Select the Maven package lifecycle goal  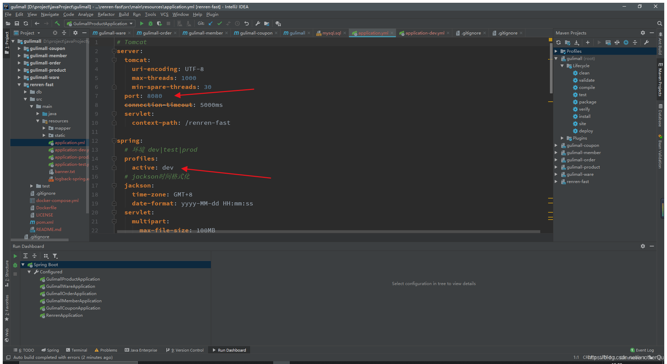pos(587,102)
